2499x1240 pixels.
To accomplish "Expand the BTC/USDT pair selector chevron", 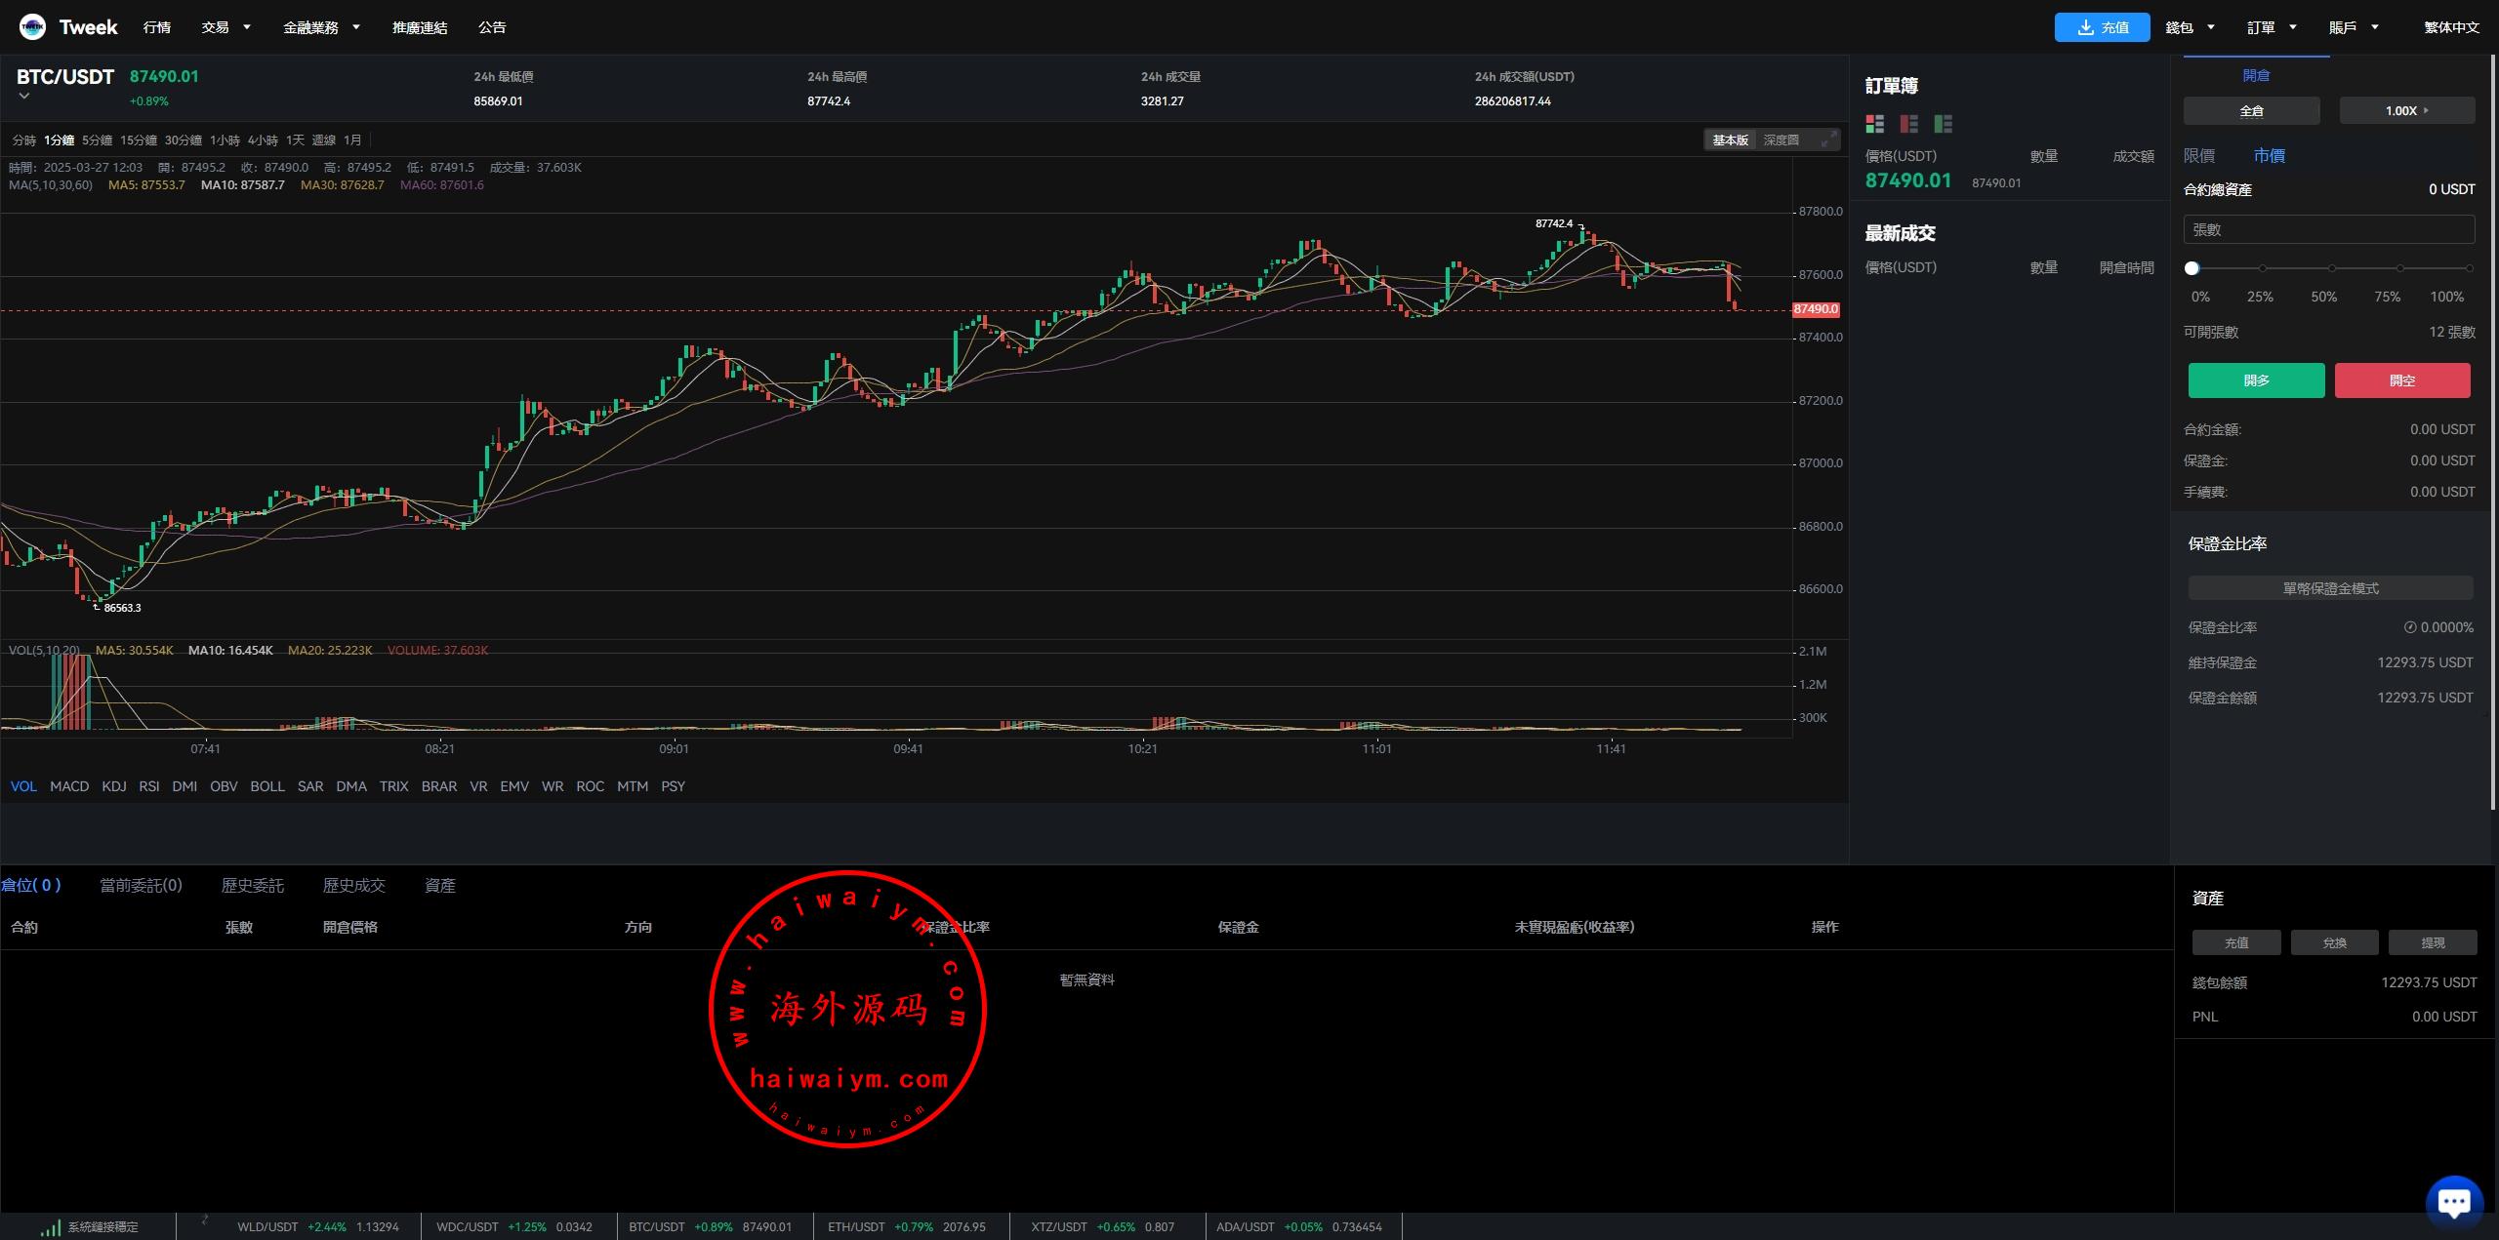I will tap(24, 97).
